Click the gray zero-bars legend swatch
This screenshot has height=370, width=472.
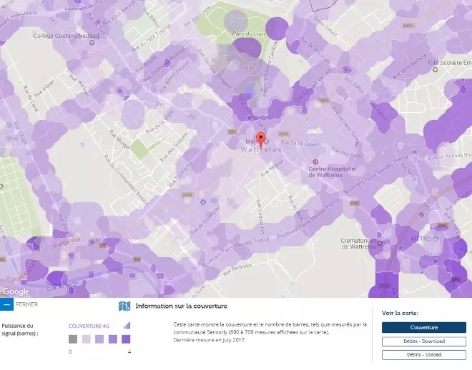[72, 340]
